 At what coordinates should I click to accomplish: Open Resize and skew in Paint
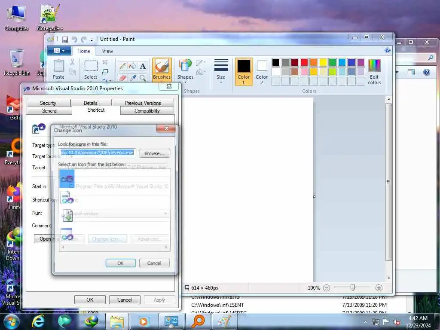click(x=105, y=72)
